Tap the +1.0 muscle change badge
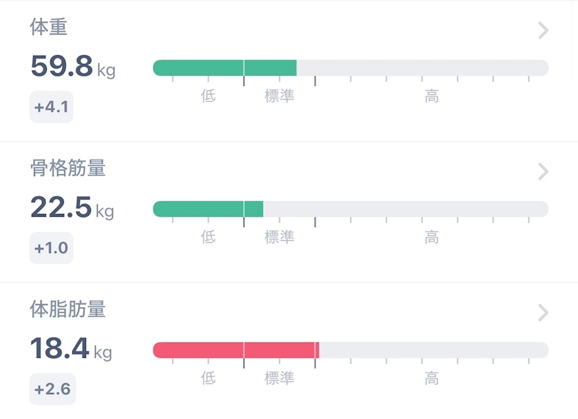Screen dimensions: 578x419 (51, 248)
